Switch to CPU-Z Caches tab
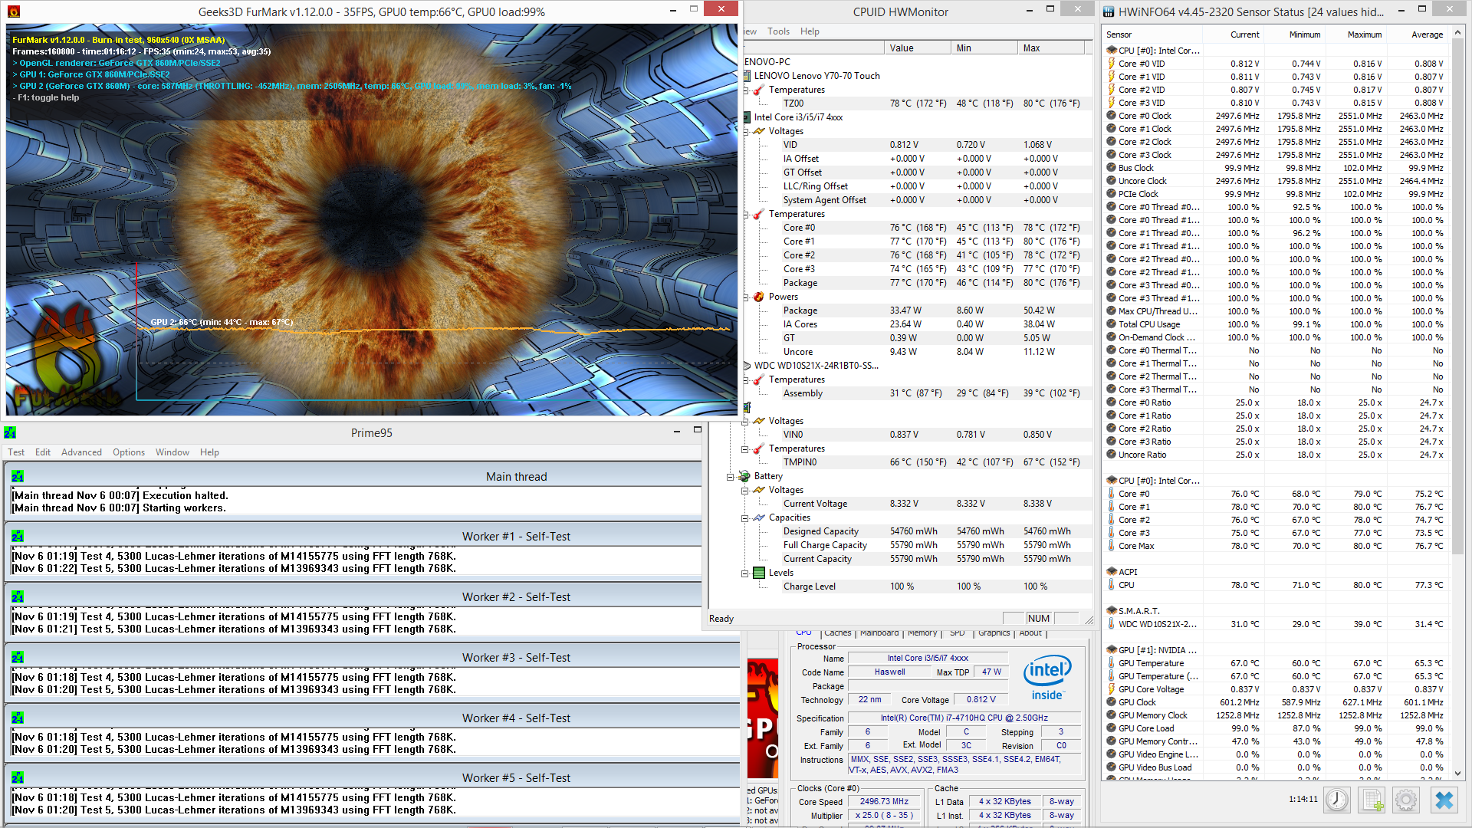 (x=837, y=633)
